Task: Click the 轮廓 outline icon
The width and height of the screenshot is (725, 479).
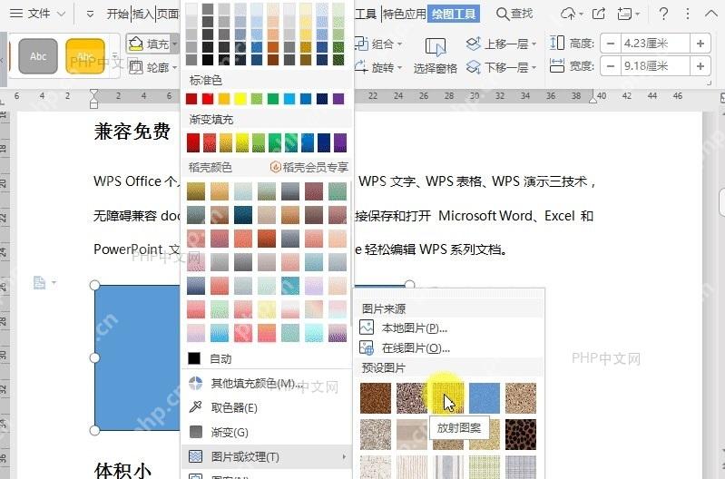Action: [x=136, y=67]
